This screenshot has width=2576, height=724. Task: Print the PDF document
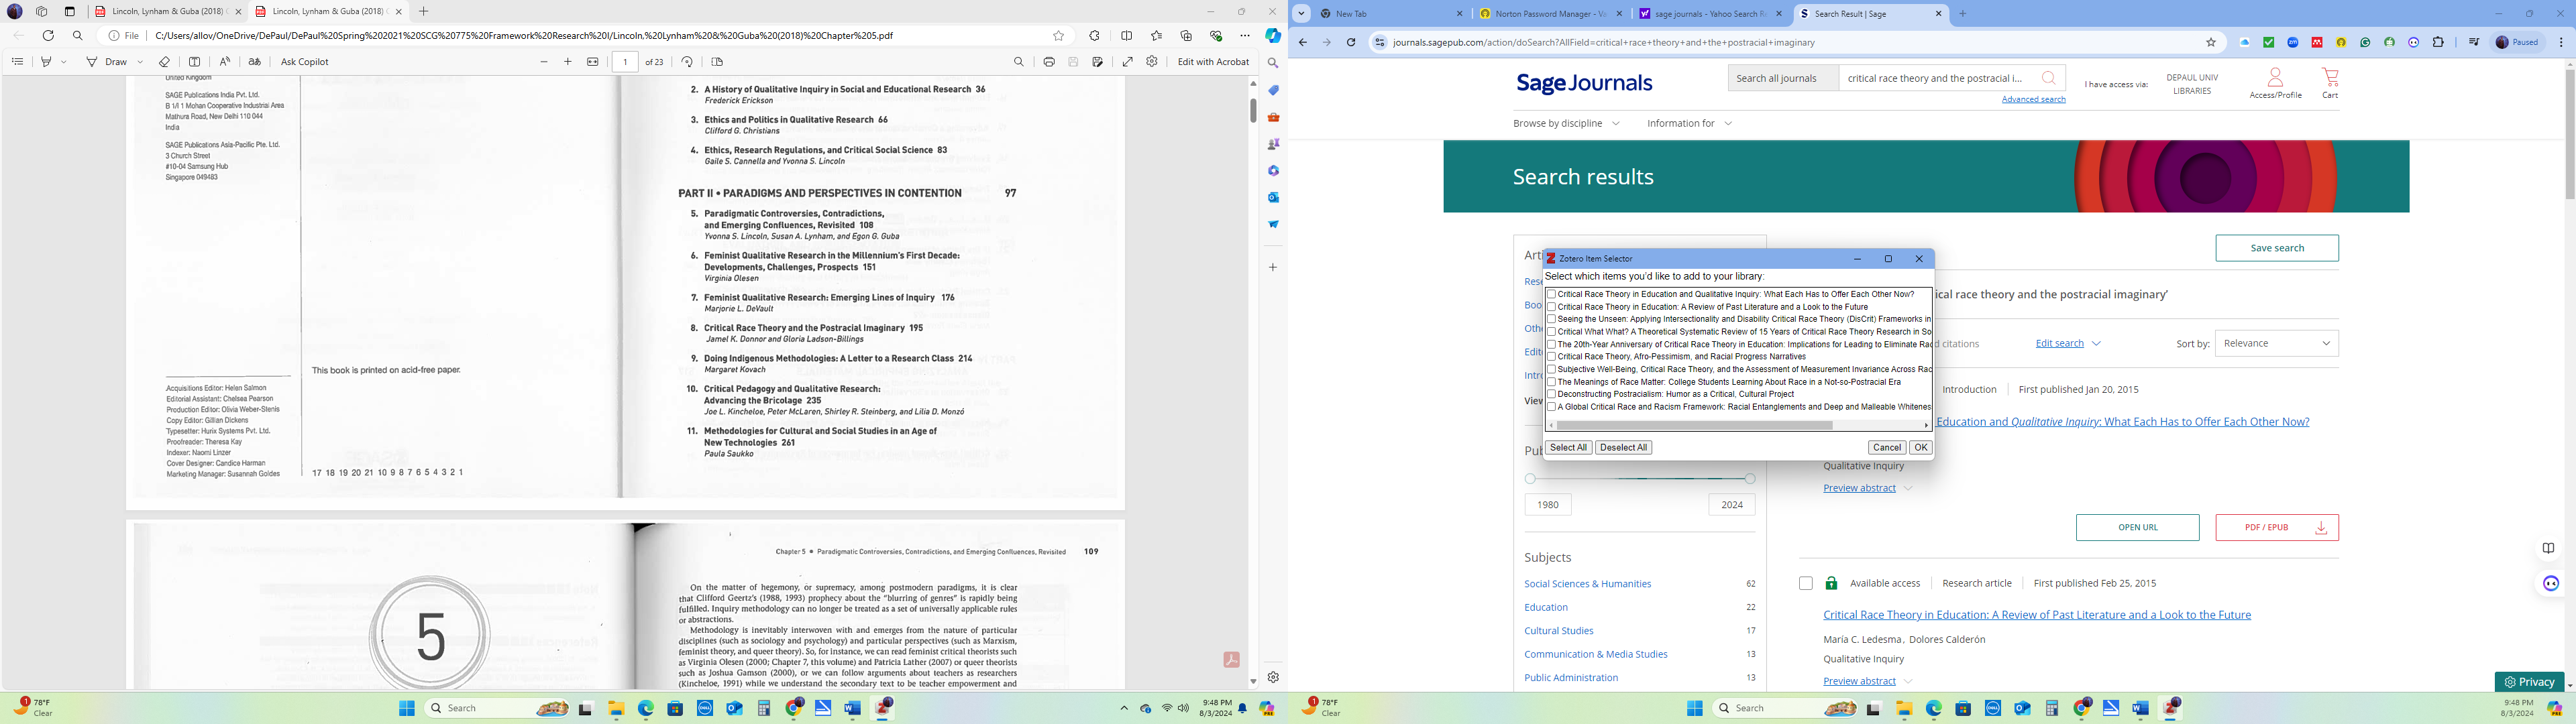pyautogui.click(x=1049, y=62)
